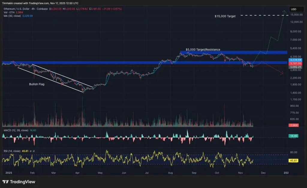Click the red 2.38K volume axis tag
Viewport: 307px width, 188px height.
pos(294,125)
